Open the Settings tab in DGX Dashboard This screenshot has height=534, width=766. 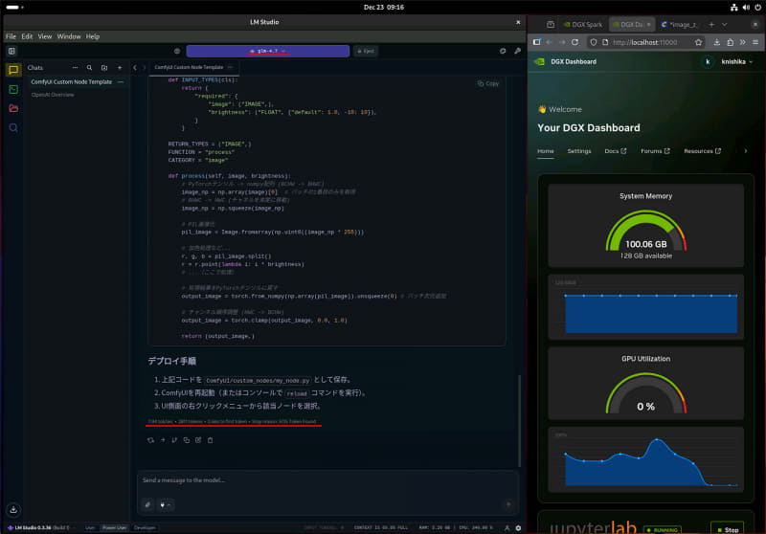tap(579, 151)
